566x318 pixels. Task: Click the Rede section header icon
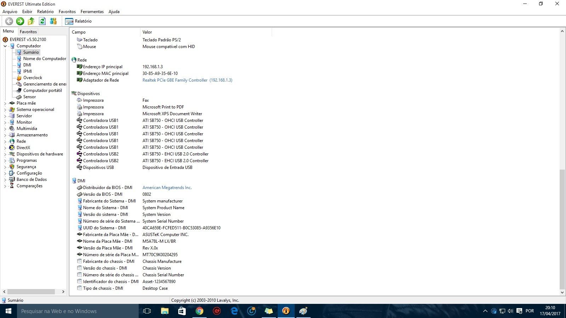pyautogui.click(x=74, y=60)
